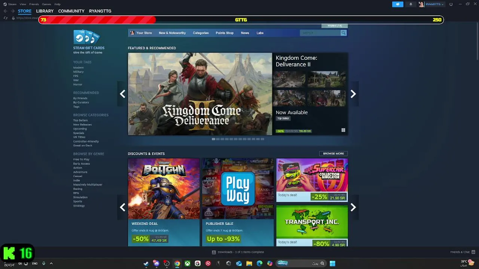Open the Labs link
Screen dimensions: 479x269
click(260, 33)
